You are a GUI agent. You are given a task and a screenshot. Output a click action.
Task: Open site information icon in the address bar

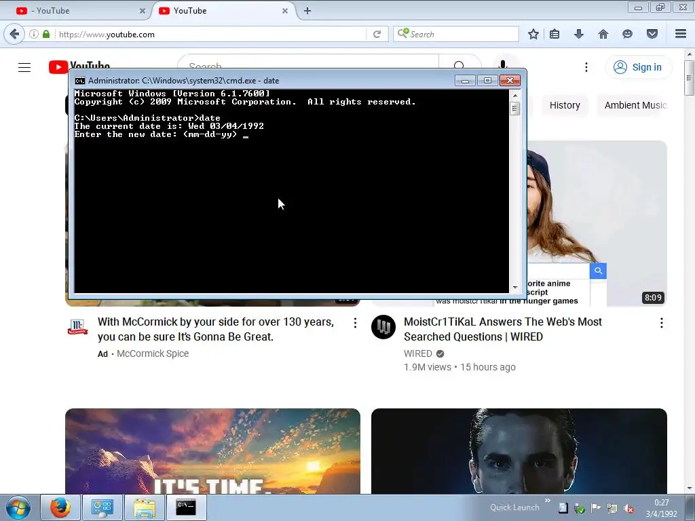[34, 34]
